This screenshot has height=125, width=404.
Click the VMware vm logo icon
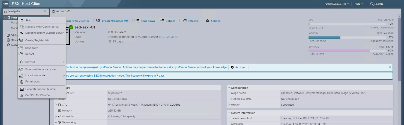pos(6,4)
